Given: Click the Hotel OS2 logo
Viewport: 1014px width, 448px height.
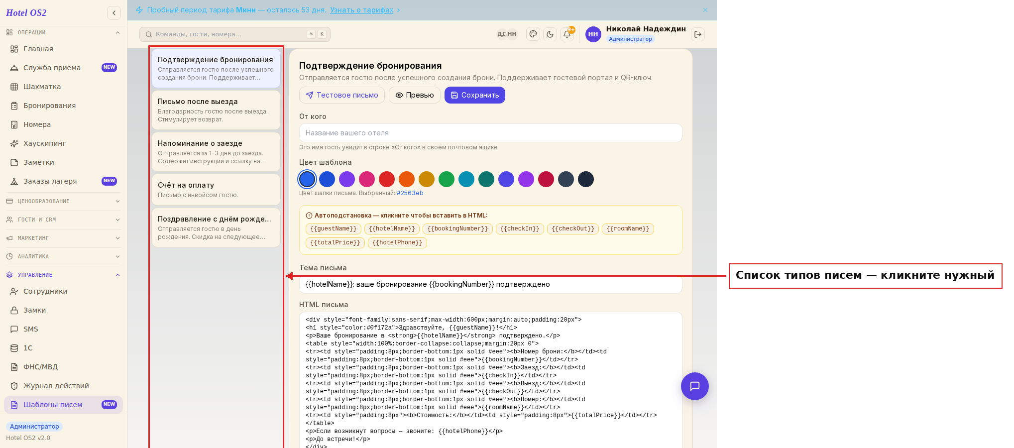Looking at the screenshot, I should pyautogui.click(x=26, y=13).
